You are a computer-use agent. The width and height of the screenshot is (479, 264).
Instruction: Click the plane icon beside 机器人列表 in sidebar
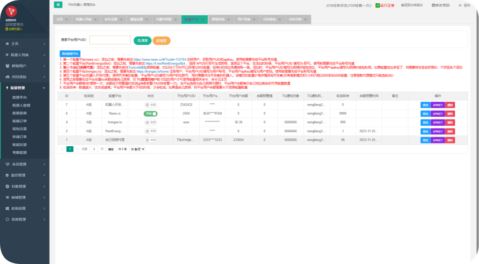tap(7, 55)
